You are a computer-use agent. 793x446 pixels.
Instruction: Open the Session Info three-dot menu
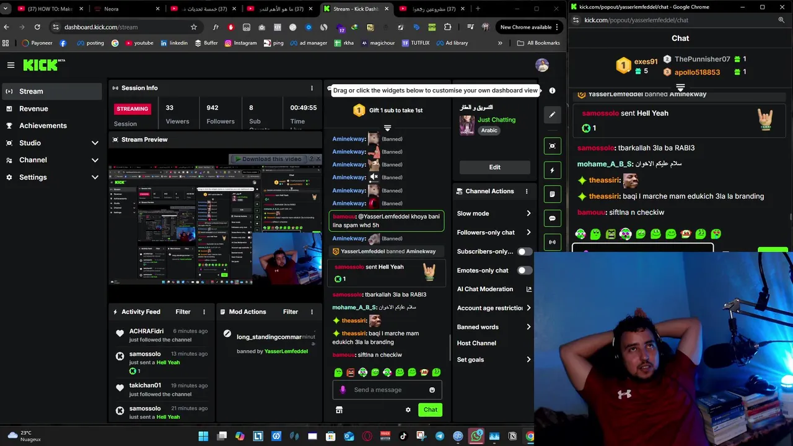pyautogui.click(x=312, y=88)
